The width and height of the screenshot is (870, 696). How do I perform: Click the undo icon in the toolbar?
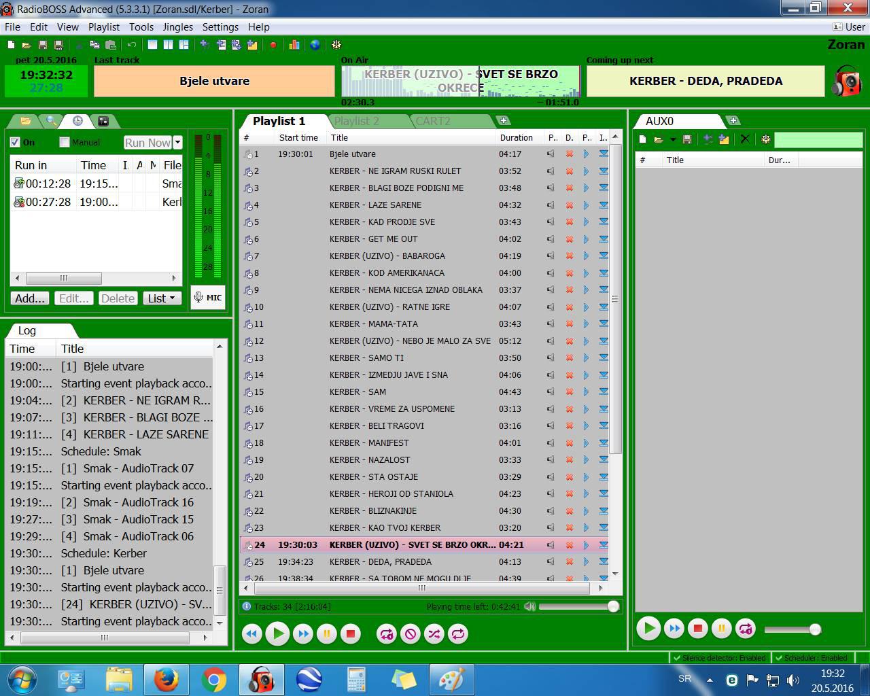coord(132,45)
